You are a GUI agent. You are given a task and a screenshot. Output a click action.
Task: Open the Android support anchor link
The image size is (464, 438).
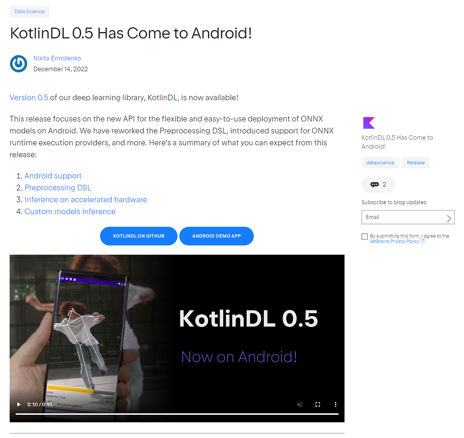(x=53, y=176)
